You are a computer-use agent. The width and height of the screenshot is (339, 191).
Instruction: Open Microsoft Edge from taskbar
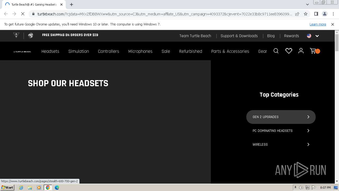pos(57,188)
